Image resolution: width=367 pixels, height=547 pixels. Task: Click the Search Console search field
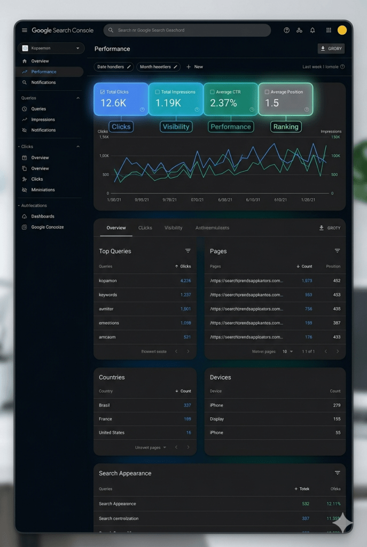click(x=187, y=30)
